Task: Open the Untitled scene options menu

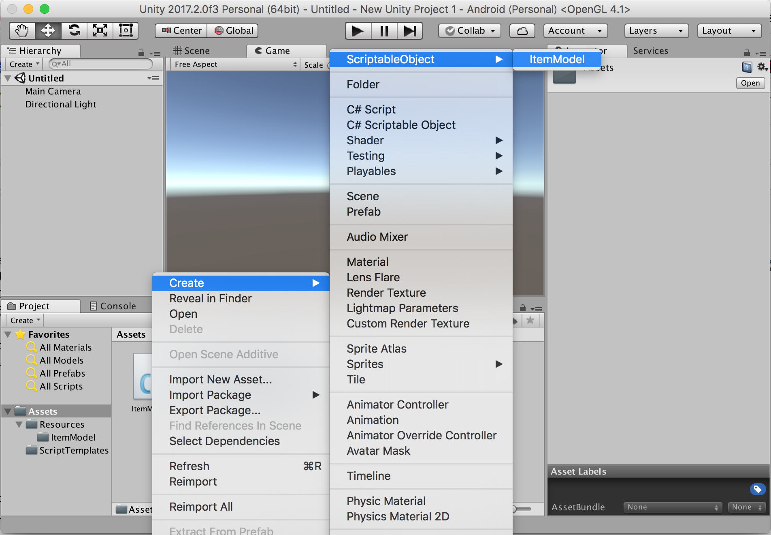Action: 153,78
